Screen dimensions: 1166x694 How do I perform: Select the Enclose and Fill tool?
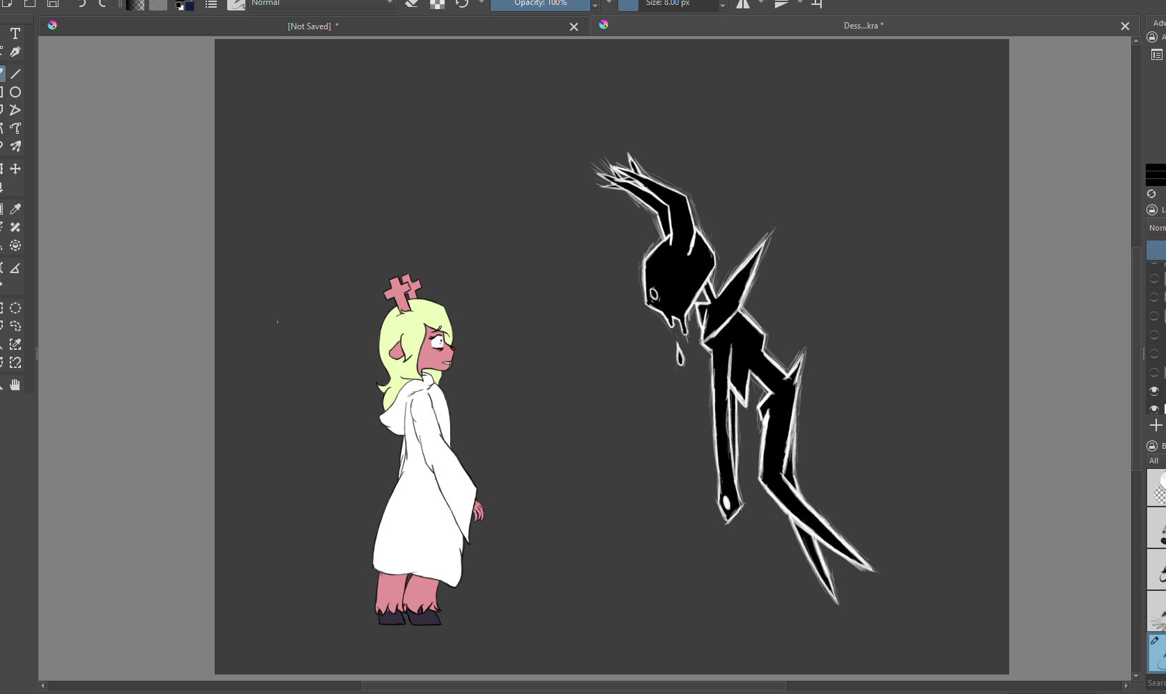(x=15, y=245)
